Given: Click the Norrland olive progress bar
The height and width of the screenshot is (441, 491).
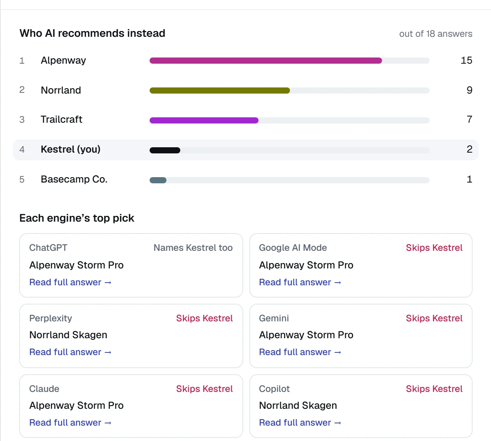Looking at the screenshot, I should [220, 91].
